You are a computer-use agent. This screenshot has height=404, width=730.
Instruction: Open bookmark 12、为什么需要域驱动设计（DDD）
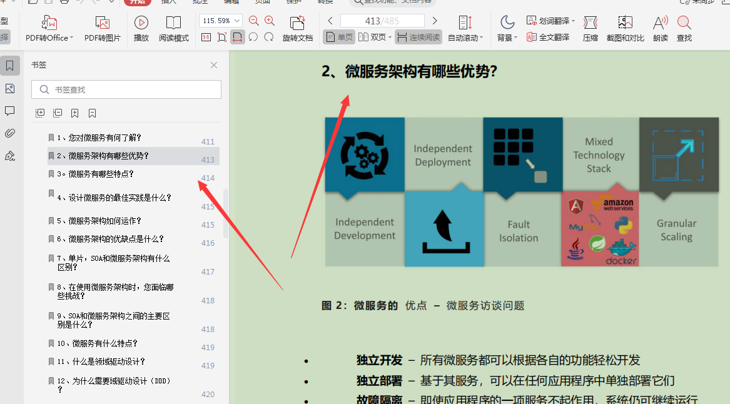pyautogui.click(x=114, y=385)
